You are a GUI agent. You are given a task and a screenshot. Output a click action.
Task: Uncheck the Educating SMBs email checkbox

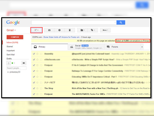pyautogui.click(x=34, y=77)
